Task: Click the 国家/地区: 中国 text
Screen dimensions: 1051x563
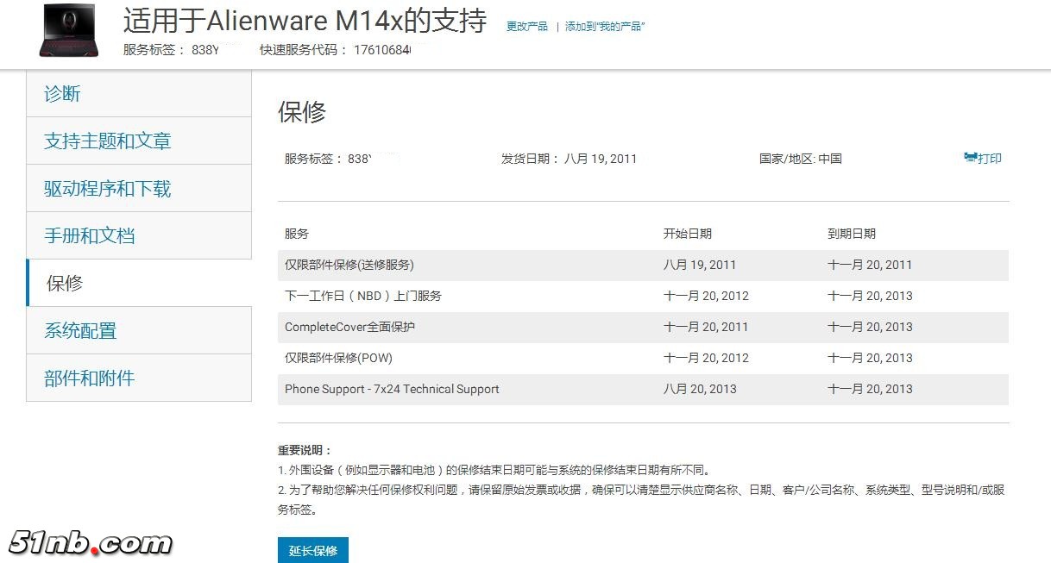Action: click(801, 159)
